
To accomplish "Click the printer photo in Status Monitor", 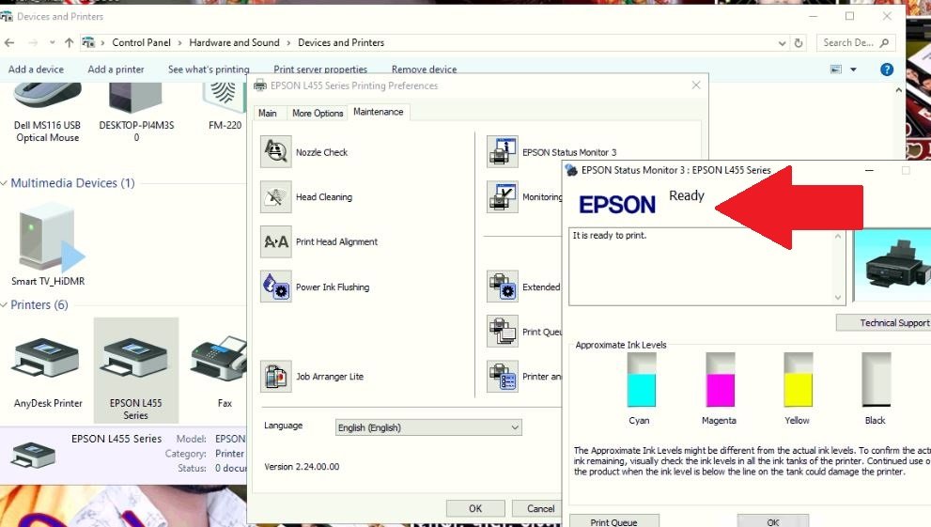I will 892,265.
